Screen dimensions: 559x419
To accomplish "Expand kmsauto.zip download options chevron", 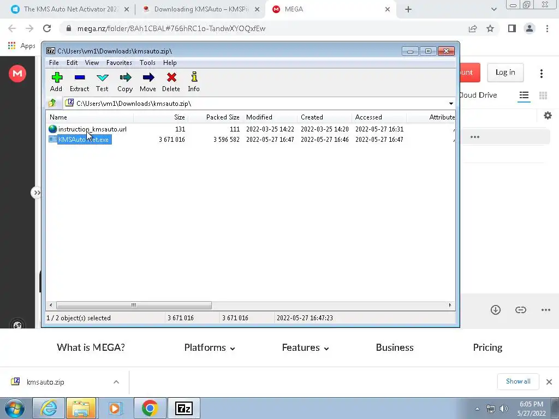I will coord(116,382).
